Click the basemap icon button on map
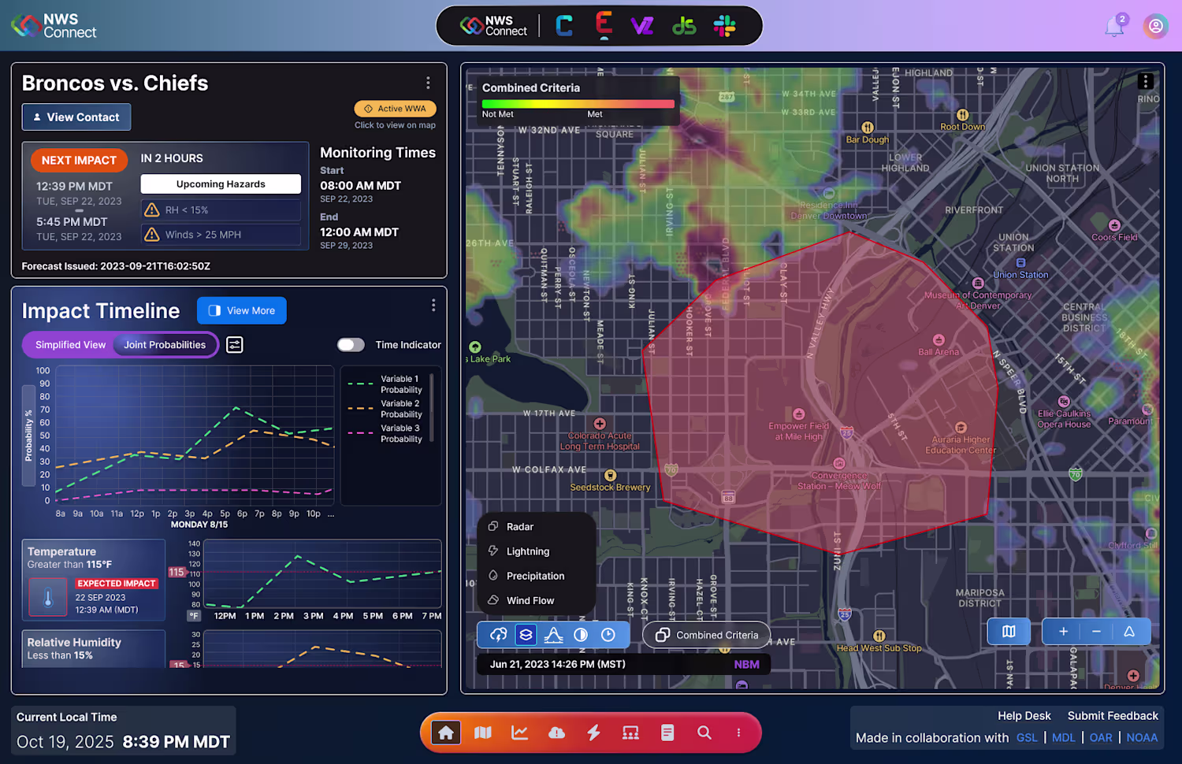The image size is (1182, 764). pos(1009,632)
